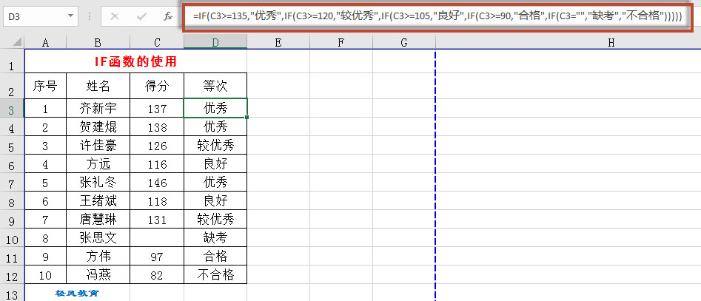Viewport: 701px width, 301px height.
Task: Select row 10 header
Action: tap(12, 238)
